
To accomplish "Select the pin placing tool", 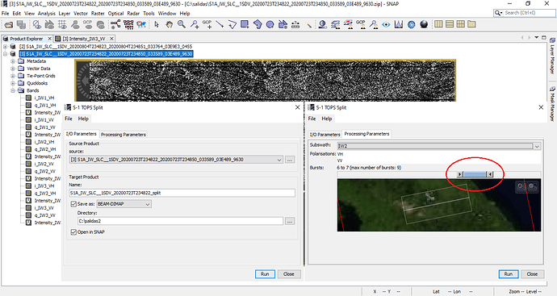I will click(195, 24).
